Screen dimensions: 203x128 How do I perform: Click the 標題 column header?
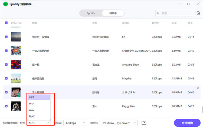(x=34, y=23)
